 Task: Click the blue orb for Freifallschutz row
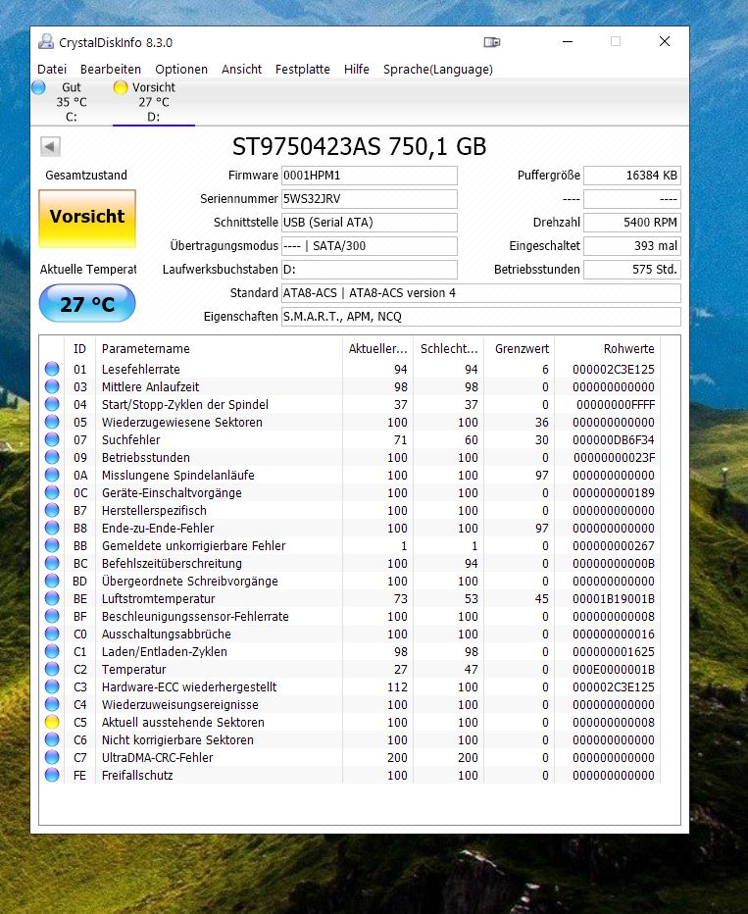(x=52, y=775)
